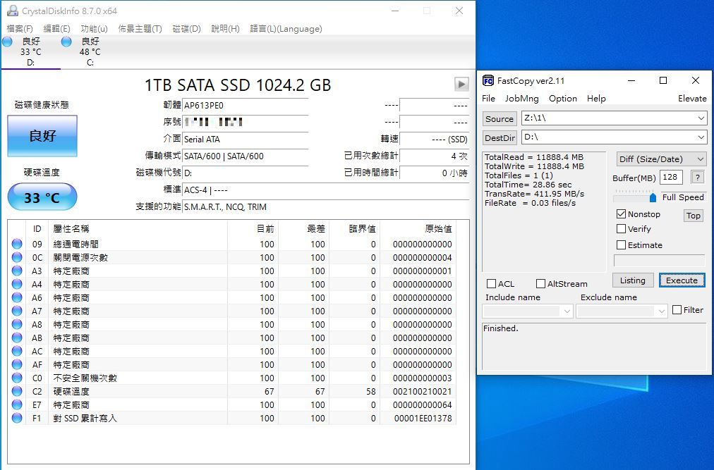Click the 屬性名稱 column header

coord(138,228)
